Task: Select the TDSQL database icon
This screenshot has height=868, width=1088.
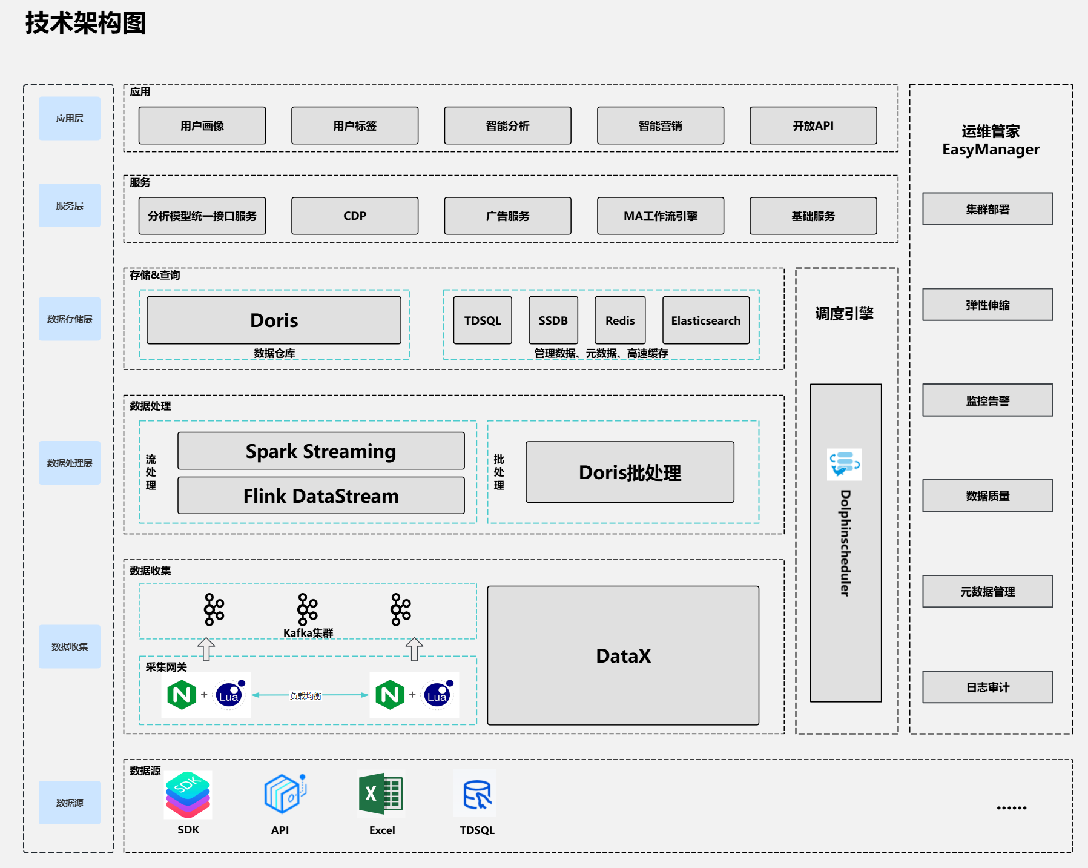Action: tap(476, 793)
